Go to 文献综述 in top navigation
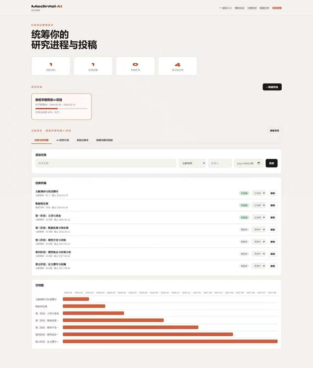 tap(252, 8)
